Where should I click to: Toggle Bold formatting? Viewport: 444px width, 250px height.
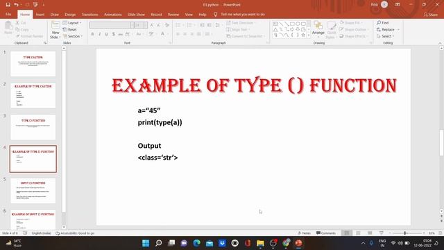pos(92,34)
